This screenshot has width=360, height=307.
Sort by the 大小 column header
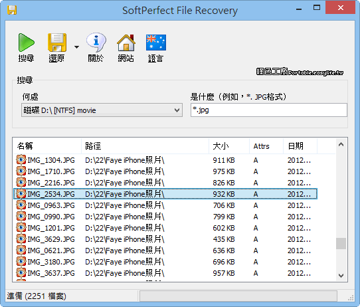pyautogui.click(x=229, y=146)
